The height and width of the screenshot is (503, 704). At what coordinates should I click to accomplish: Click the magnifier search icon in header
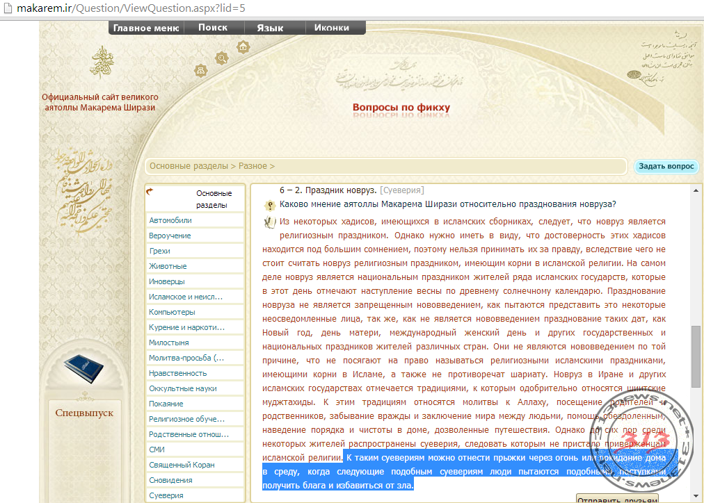(x=222, y=58)
